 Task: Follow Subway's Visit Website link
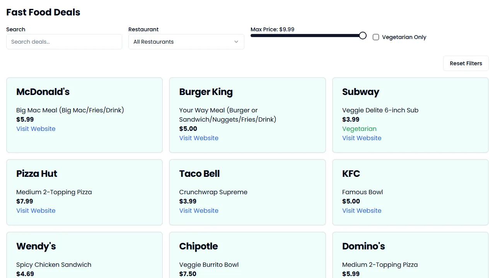362,138
